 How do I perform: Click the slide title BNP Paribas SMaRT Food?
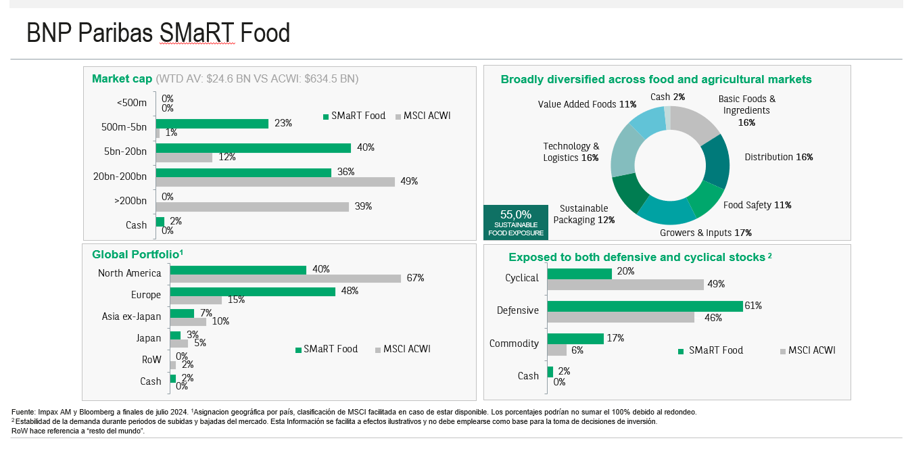pos(158,32)
